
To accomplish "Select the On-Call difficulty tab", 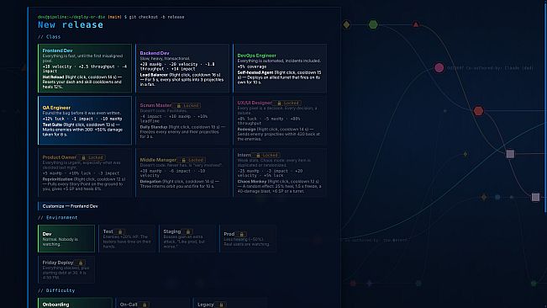I will 152,303.
